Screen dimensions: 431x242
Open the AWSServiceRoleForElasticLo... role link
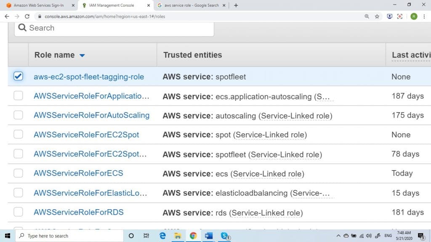point(90,193)
